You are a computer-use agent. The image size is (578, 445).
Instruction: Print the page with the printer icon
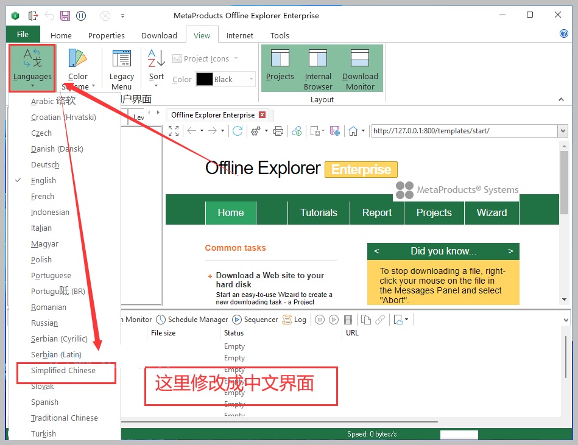[278, 131]
